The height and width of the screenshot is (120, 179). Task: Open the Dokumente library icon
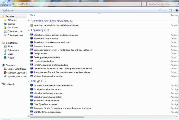[5, 50]
